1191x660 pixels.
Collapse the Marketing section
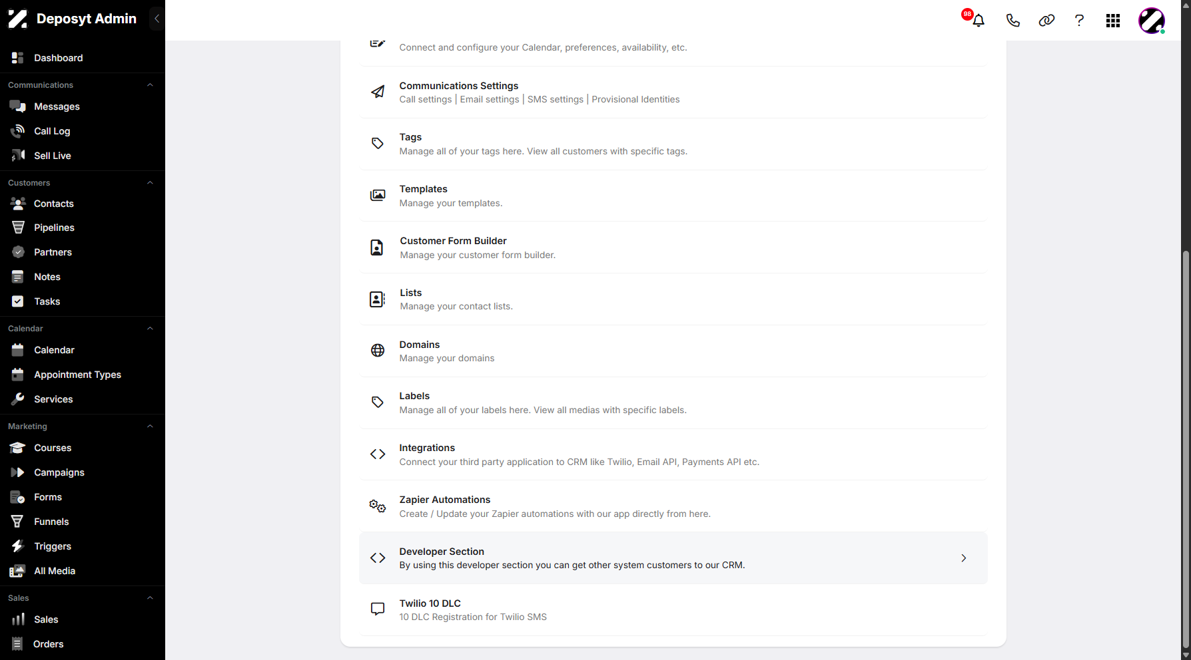[150, 426]
